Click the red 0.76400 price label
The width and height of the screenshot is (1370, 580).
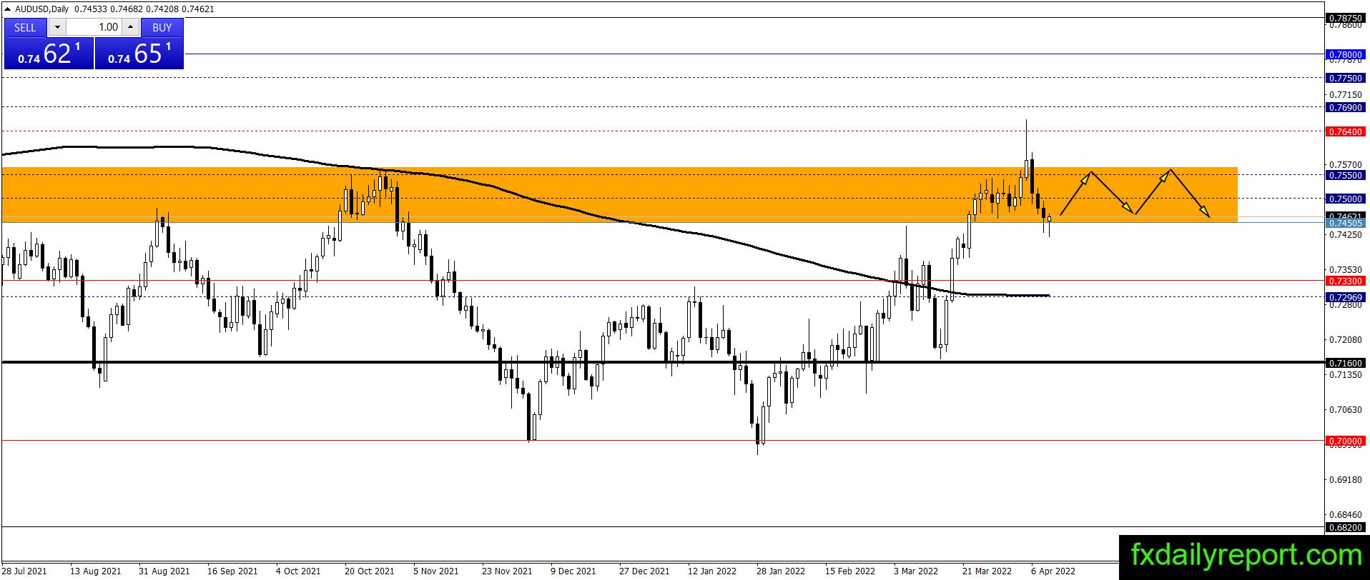tap(1345, 131)
